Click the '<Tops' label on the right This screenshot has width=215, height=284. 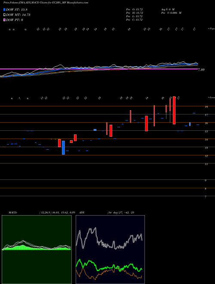pos(211,29)
